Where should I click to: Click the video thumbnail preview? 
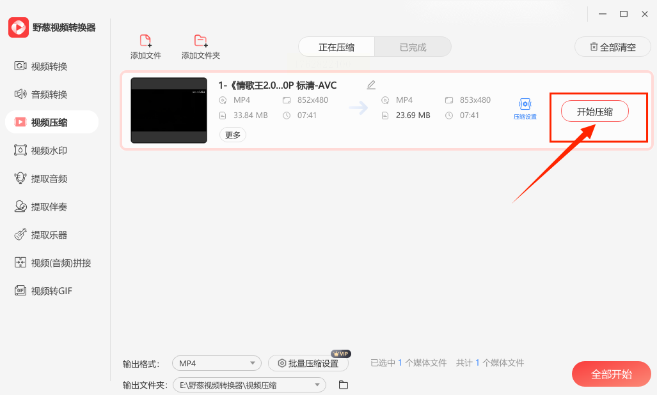(x=169, y=110)
